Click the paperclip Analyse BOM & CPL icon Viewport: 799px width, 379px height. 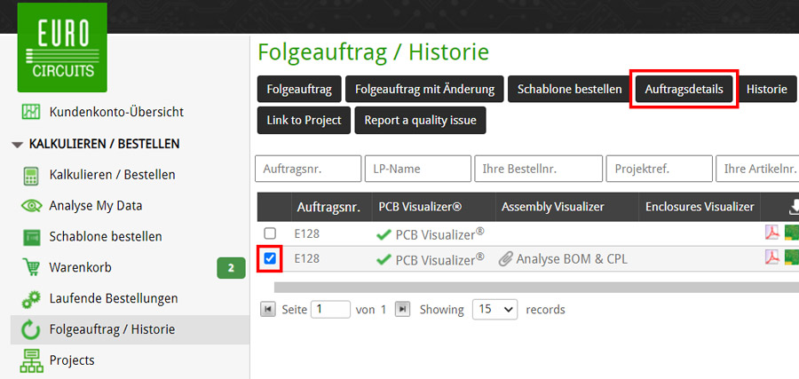tap(505, 259)
